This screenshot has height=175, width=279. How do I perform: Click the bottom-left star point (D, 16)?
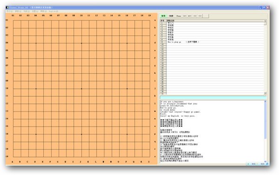[36, 134]
